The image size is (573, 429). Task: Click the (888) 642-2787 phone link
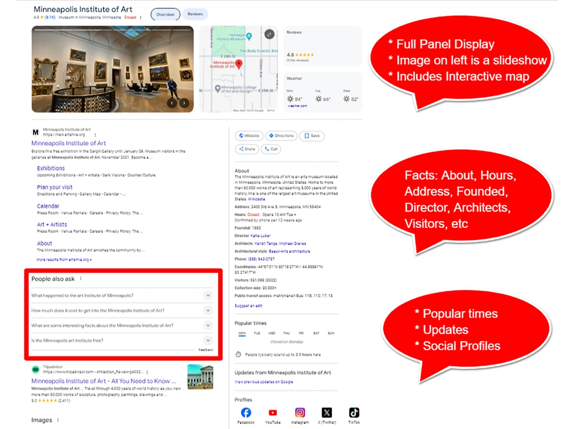pos(261,259)
